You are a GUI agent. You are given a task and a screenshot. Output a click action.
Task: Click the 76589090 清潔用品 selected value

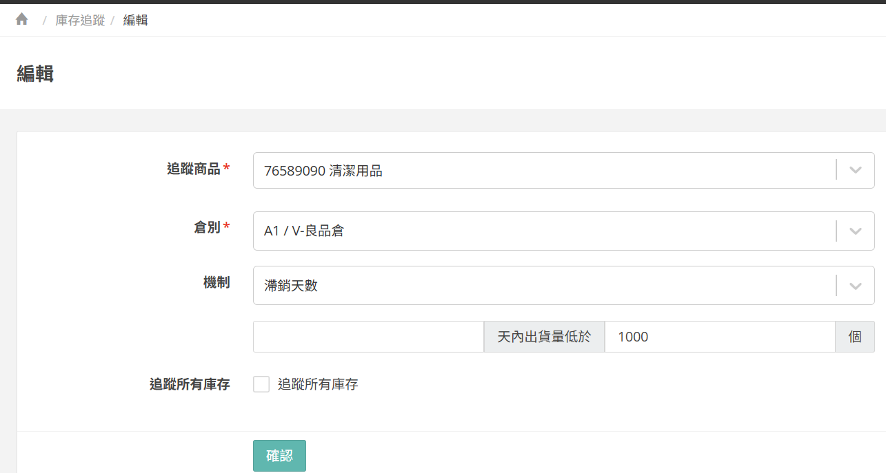pyautogui.click(x=323, y=171)
